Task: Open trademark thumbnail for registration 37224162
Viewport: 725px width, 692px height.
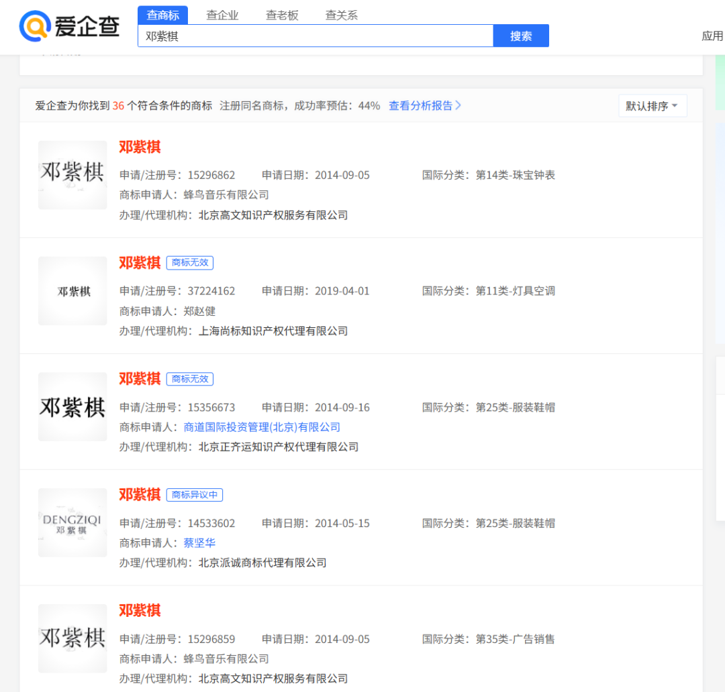Action: tap(72, 291)
